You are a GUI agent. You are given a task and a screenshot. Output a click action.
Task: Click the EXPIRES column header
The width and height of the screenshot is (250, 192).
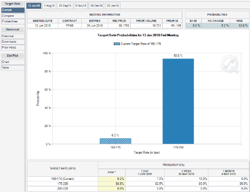click(95, 21)
